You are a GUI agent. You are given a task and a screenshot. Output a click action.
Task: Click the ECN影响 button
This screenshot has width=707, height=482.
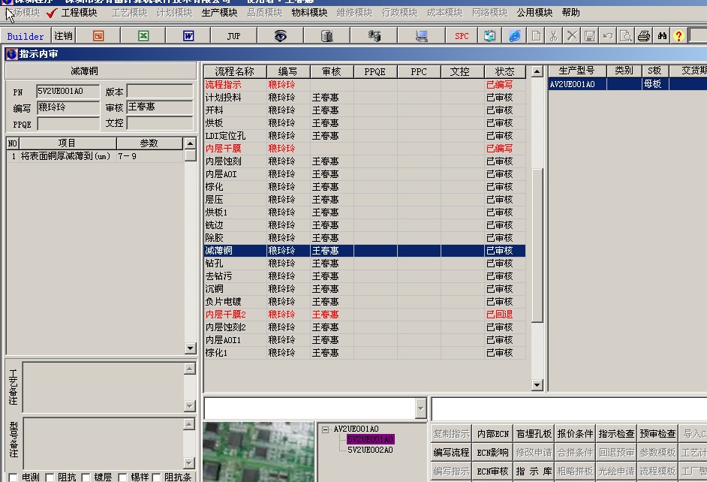pyautogui.click(x=493, y=452)
